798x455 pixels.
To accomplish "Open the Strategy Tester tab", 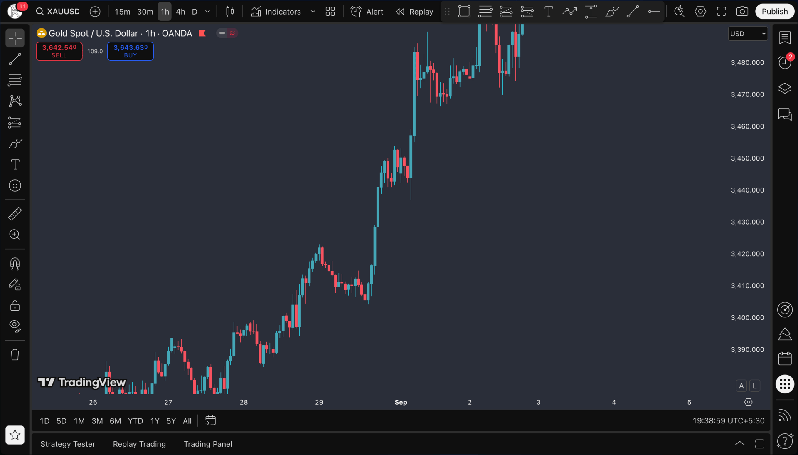I will 68,444.
